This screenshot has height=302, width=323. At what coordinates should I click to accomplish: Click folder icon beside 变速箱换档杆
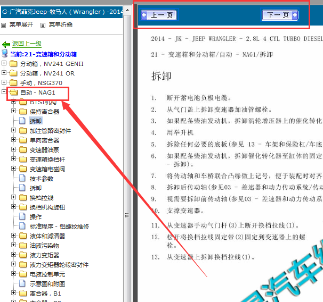click(x=23, y=159)
